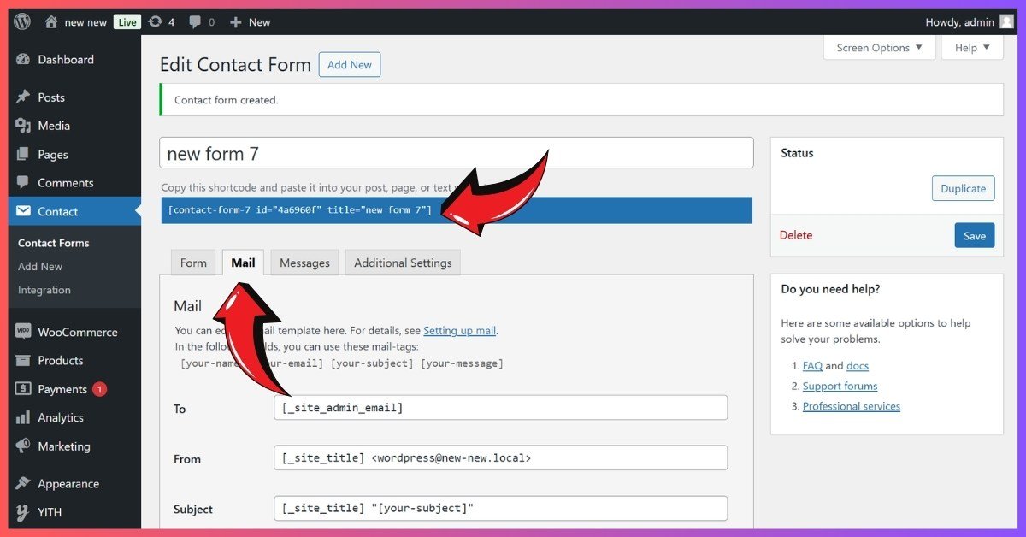The image size is (1026, 537).
Task: Expand the Help dropdown panel
Action: [972, 48]
